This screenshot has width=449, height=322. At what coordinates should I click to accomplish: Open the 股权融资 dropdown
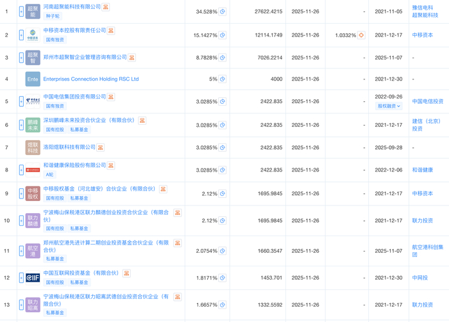tap(389, 106)
